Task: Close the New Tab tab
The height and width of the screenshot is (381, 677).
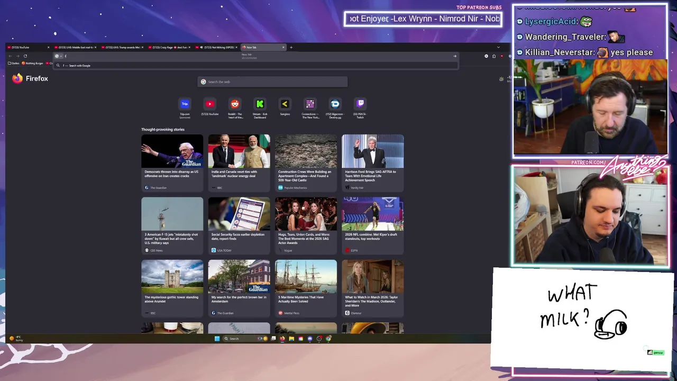Action: point(283,47)
